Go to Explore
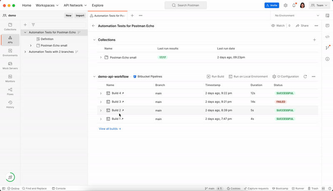 [x=97, y=5]
